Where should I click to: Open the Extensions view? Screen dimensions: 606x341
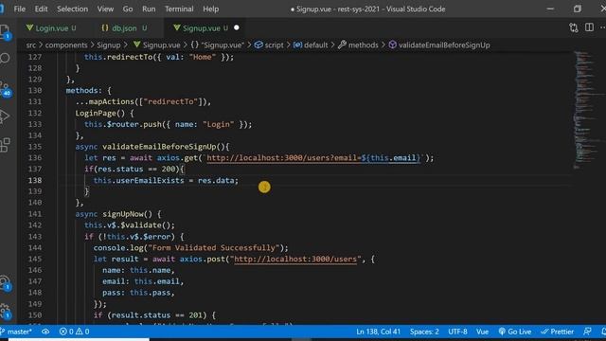pyautogui.click(x=5, y=145)
